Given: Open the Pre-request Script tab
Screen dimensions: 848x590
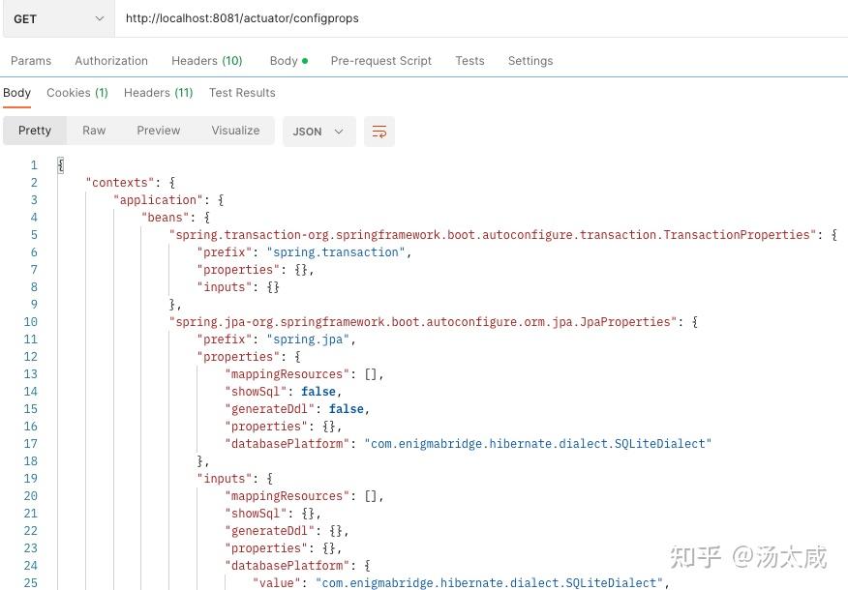Looking at the screenshot, I should 381,61.
